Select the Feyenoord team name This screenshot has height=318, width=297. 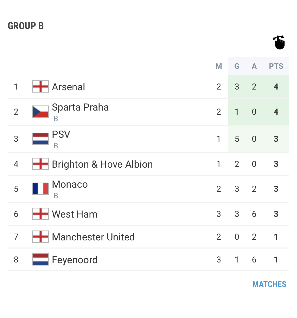(x=75, y=260)
